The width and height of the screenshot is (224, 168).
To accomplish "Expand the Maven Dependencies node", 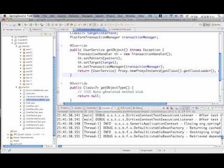I will (8, 138).
